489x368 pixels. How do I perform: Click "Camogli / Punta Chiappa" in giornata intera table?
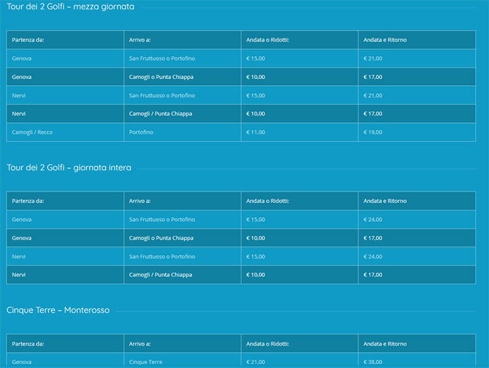click(160, 275)
